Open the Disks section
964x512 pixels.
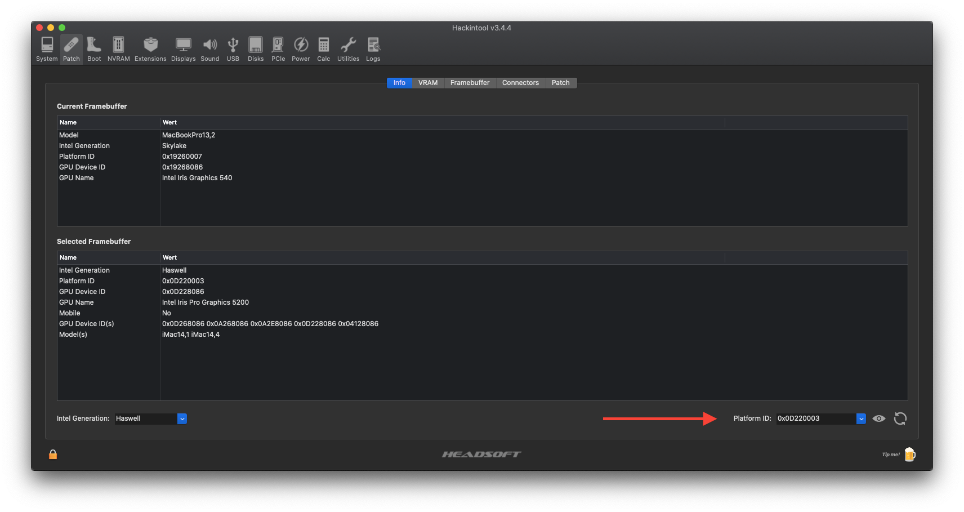(256, 49)
